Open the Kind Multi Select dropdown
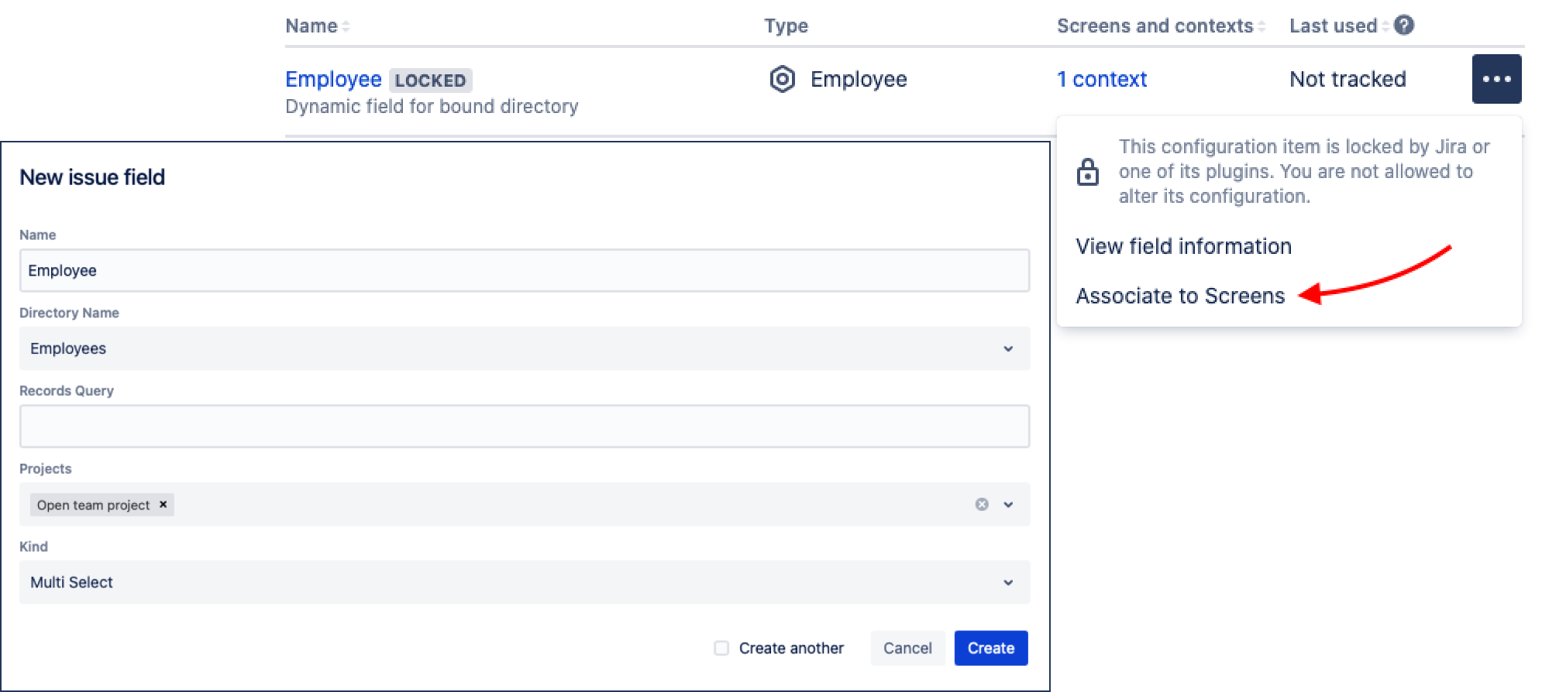Image resolution: width=1542 pixels, height=692 pixels. [1007, 582]
